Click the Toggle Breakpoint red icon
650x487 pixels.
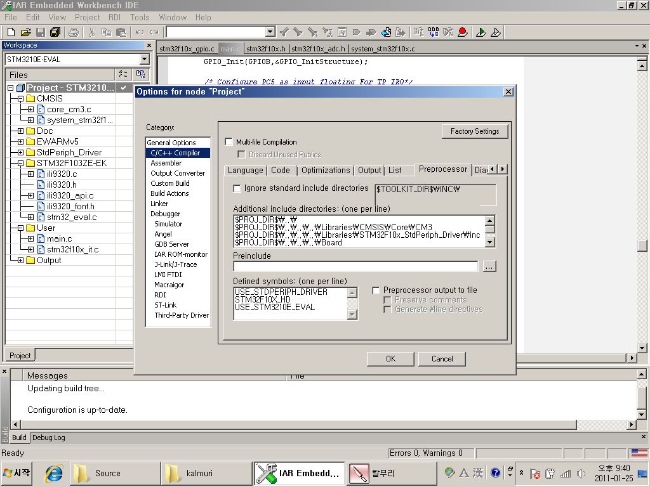463,32
